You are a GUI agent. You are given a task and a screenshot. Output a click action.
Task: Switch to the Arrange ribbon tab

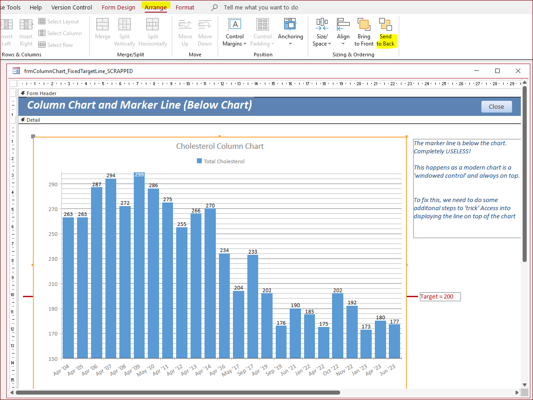pyautogui.click(x=156, y=7)
